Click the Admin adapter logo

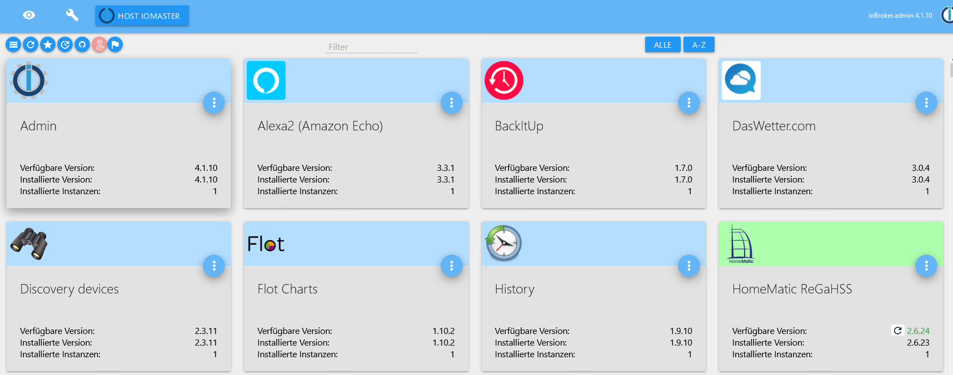pos(29,80)
